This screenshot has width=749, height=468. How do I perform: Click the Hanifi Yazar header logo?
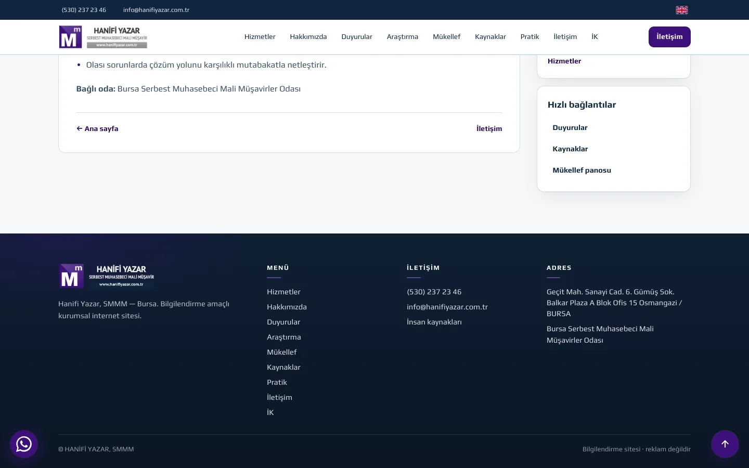click(103, 37)
